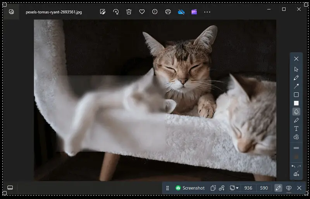Screen dimensions: 310x199
Task: Print the image using printer icon
Action: click(168, 12)
